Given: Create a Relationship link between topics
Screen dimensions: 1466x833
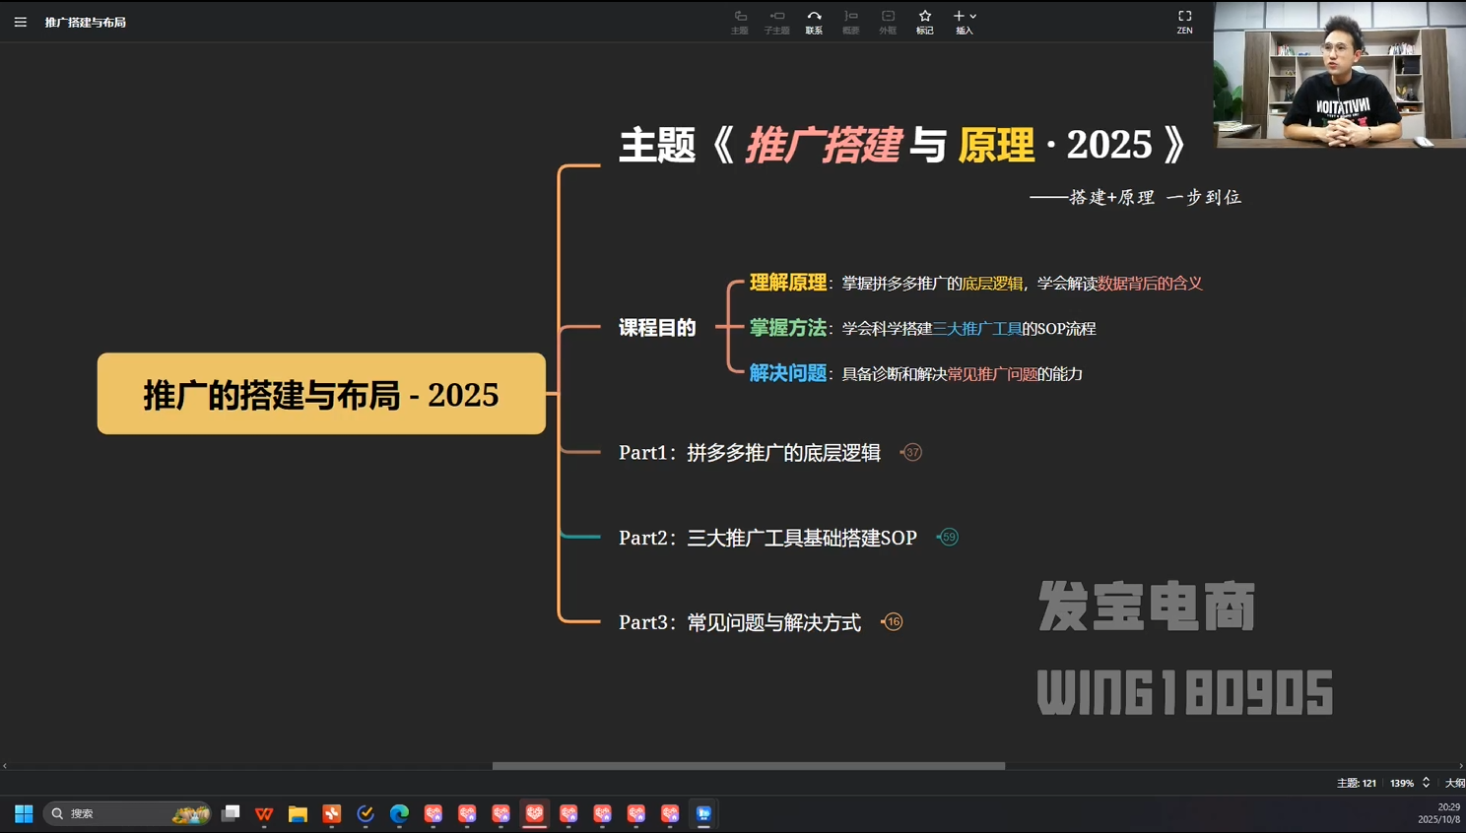Looking at the screenshot, I should pyautogui.click(x=814, y=22).
